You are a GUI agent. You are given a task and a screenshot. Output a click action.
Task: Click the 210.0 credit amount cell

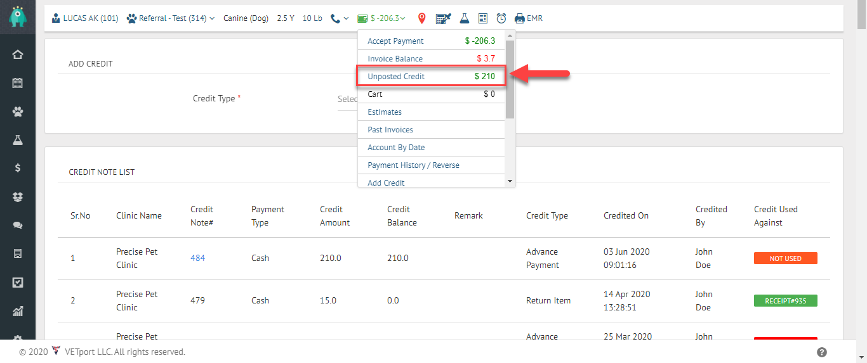point(330,258)
